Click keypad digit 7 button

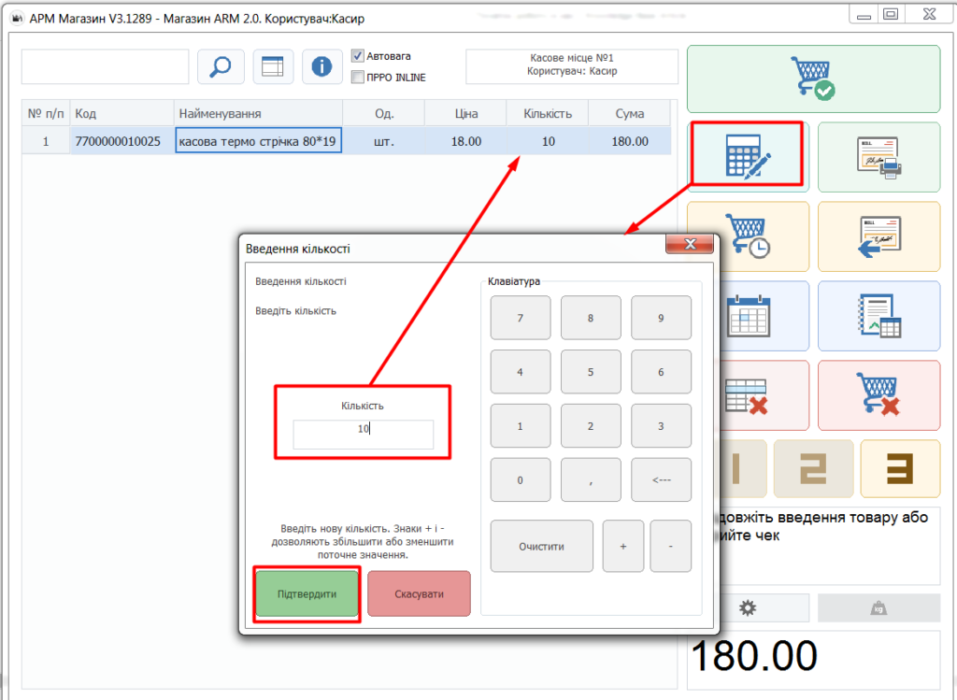(x=520, y=318)
